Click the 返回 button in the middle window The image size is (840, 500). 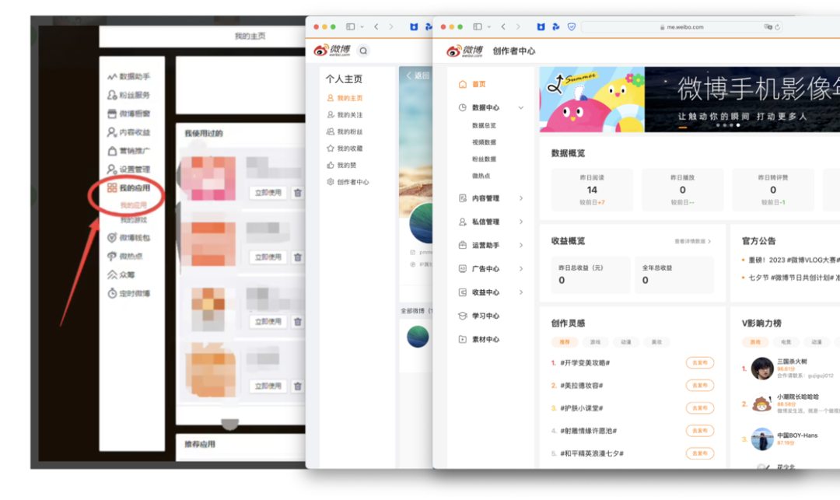(x=418, y=75)
